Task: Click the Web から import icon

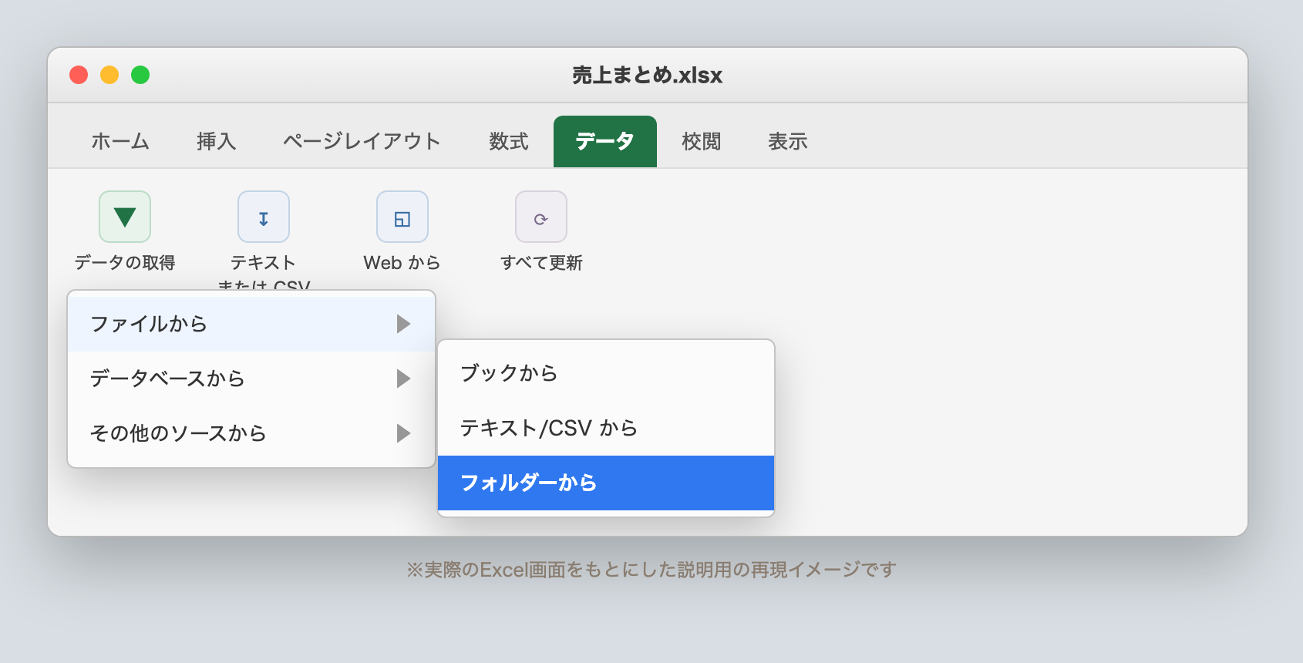Action: pyautogui.click(x=402, y=217)
